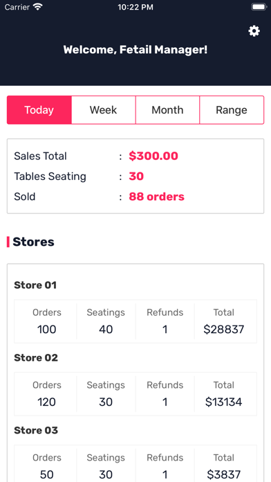Select Store 02 Seatings cell showing 30

[106, 394]
